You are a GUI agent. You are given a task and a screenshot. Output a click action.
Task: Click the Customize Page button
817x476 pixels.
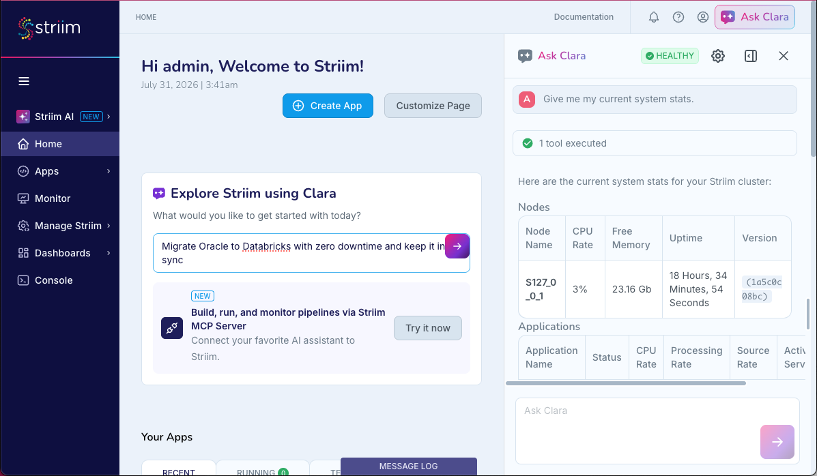tap(433, 106)
